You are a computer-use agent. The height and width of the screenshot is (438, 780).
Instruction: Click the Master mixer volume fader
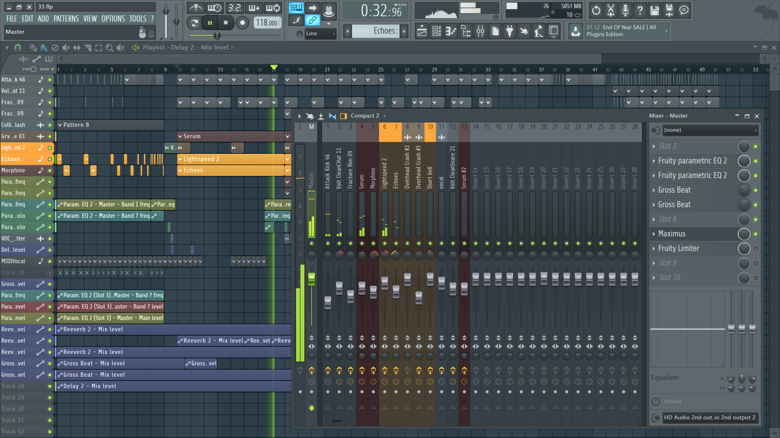click(312, 279)
